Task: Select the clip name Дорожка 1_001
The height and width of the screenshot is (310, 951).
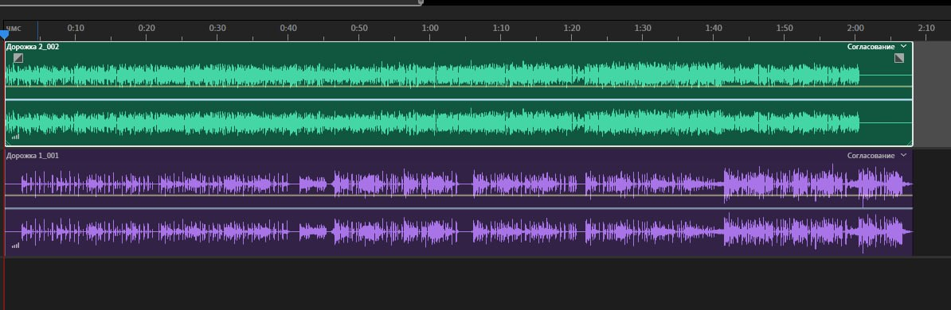Action: pyautogui.click(x=33, y=156)
